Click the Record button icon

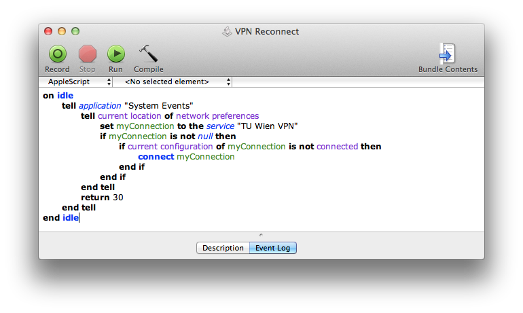pyautogui.click(x=57, y=54)
